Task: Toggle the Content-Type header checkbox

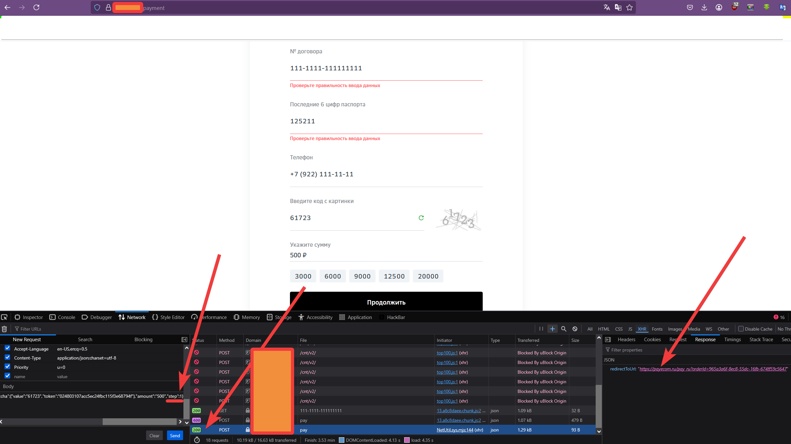Action: point(7,358)
